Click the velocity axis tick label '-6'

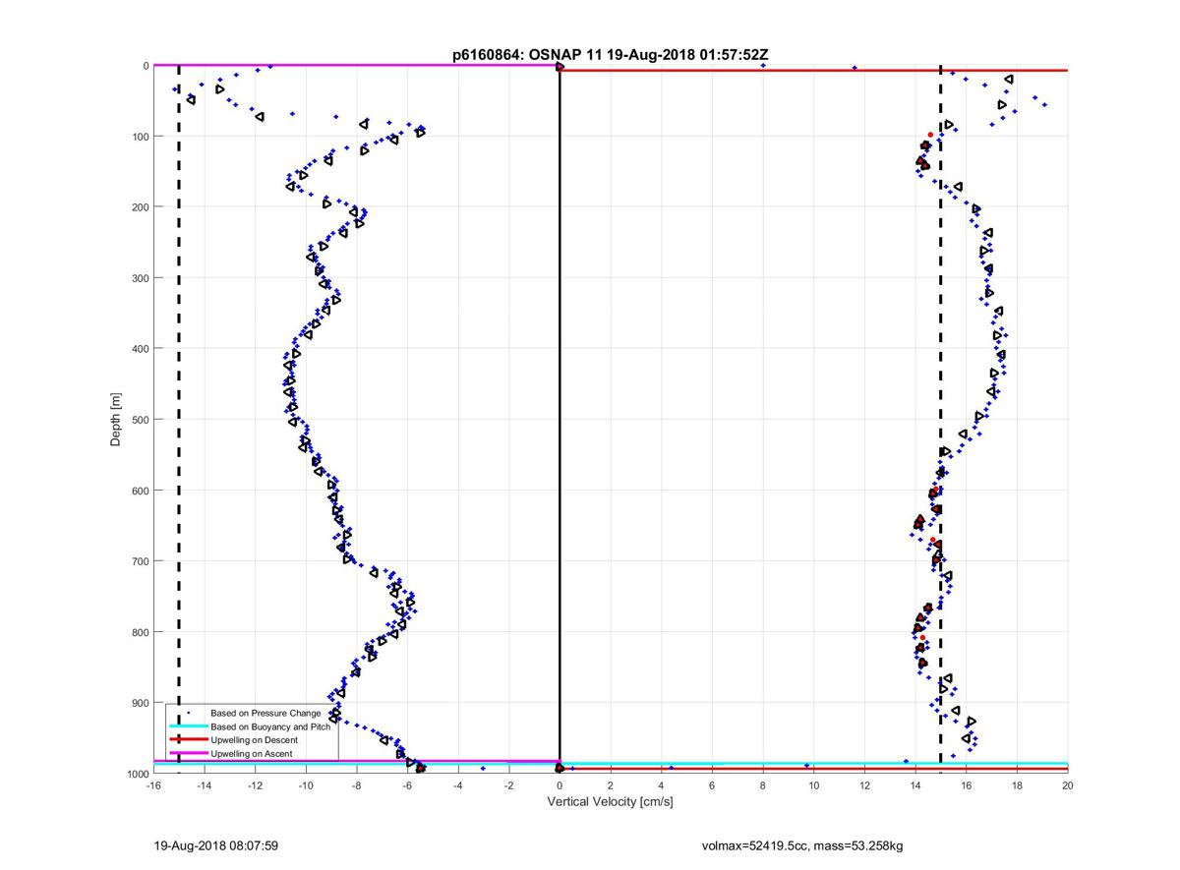[x=407, y=785]
